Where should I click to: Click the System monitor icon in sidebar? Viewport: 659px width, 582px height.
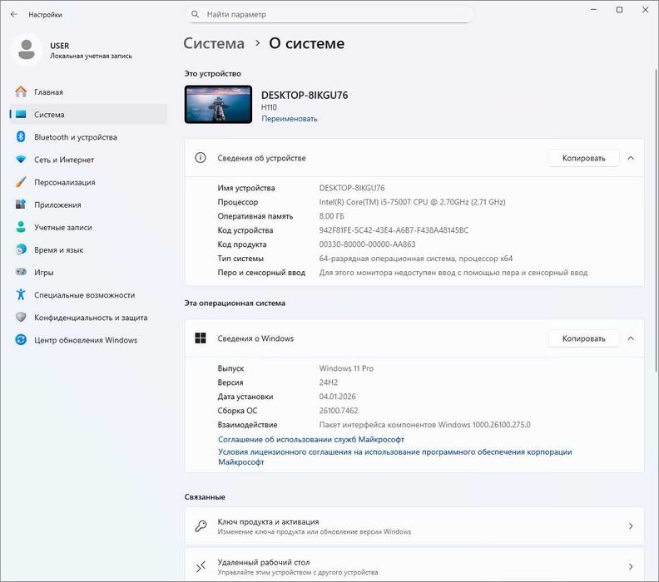(21, 114)
